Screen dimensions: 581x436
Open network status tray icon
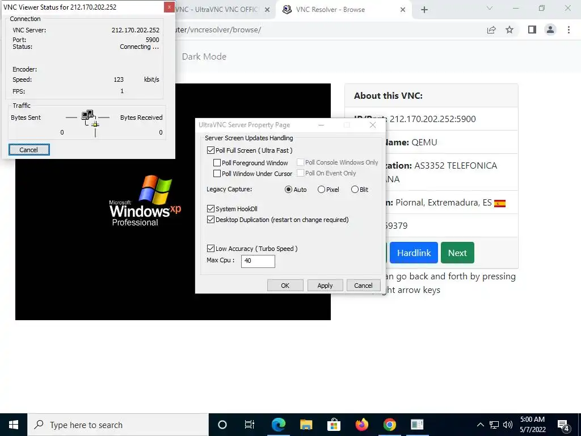click(494, 425)
